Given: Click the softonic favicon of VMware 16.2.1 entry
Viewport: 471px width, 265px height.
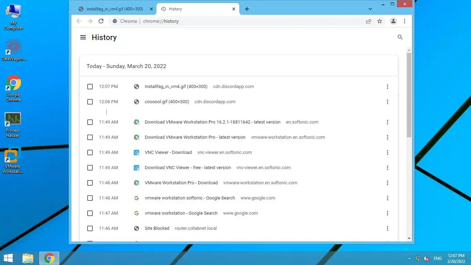Looking at the screenshot, I should [137, 122].
